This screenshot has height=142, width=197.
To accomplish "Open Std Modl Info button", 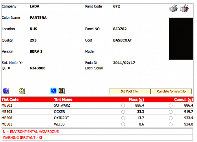I will point(130,91).
